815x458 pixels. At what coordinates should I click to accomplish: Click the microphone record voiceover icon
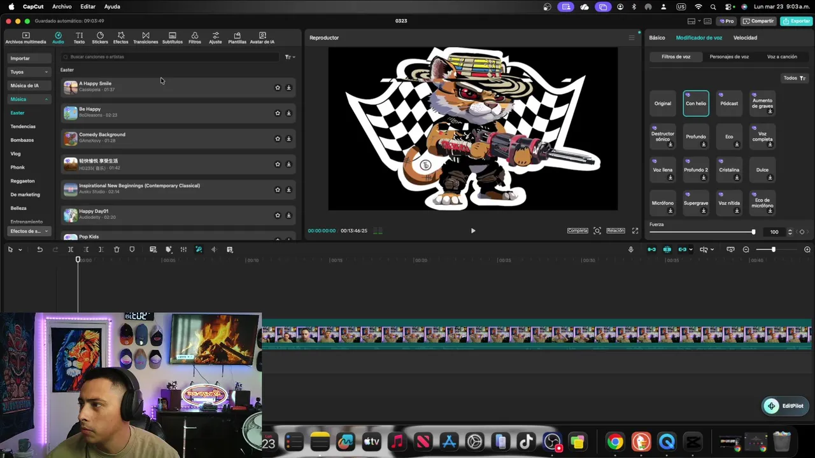(x=631, y=249)
